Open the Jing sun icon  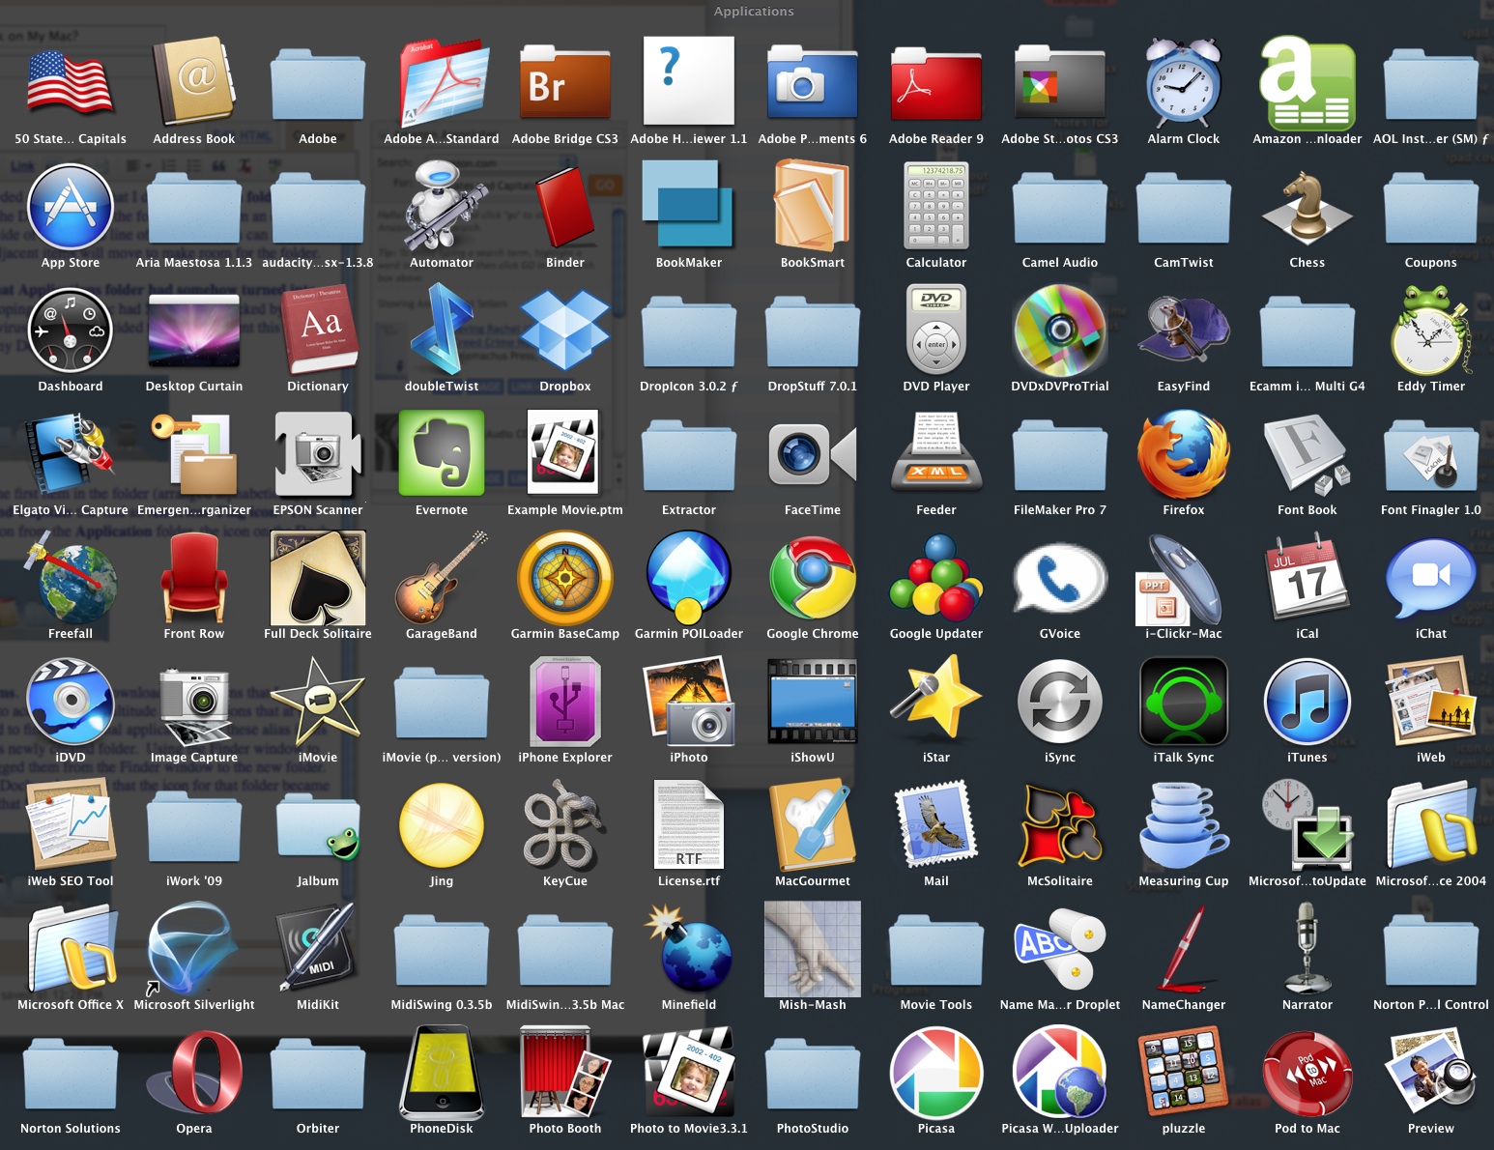point(442,824)
